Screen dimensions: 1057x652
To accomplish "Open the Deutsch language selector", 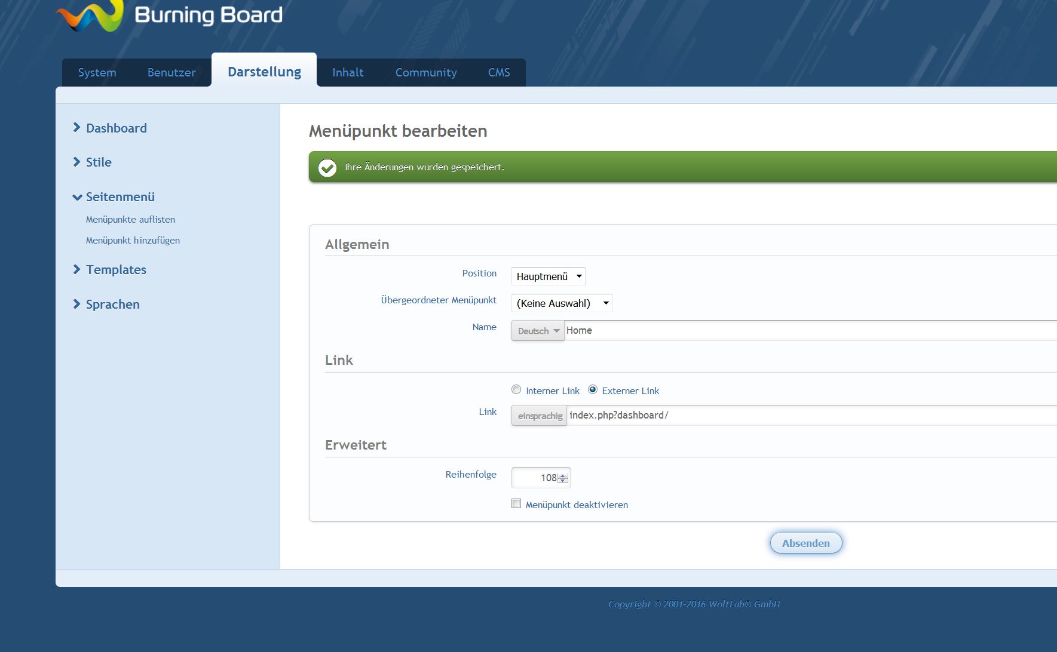I will point(538,331).
